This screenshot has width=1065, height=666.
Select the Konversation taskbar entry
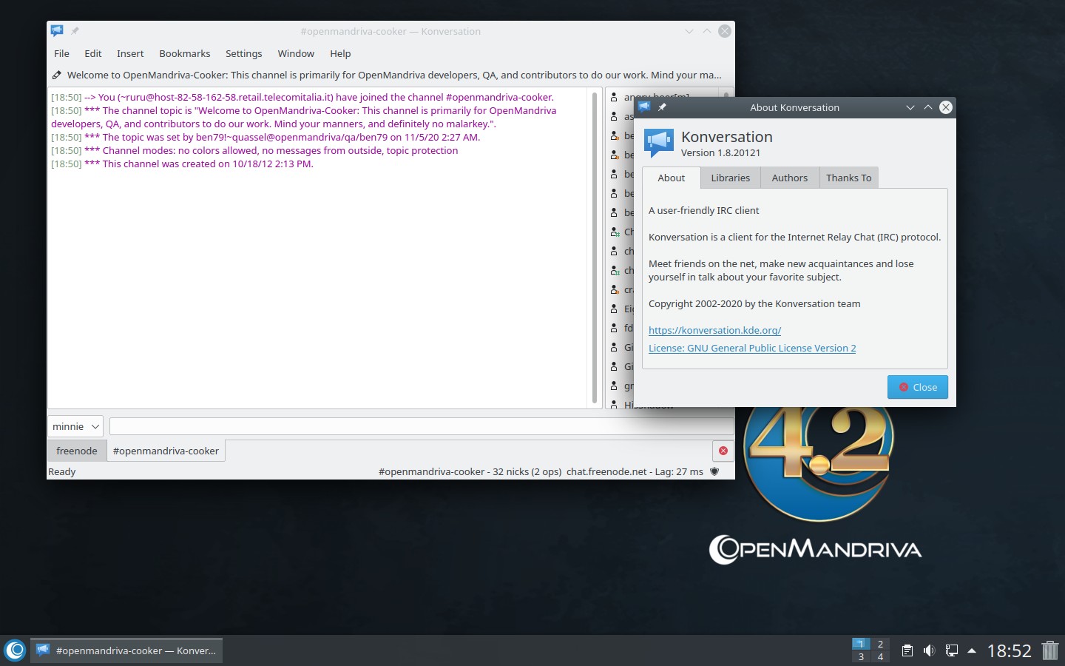[x=126, y=650]
